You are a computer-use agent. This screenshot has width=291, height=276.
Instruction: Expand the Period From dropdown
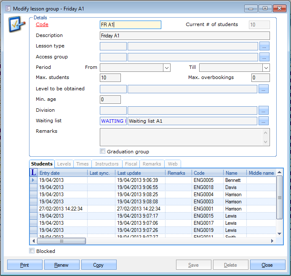coord(167,68)
